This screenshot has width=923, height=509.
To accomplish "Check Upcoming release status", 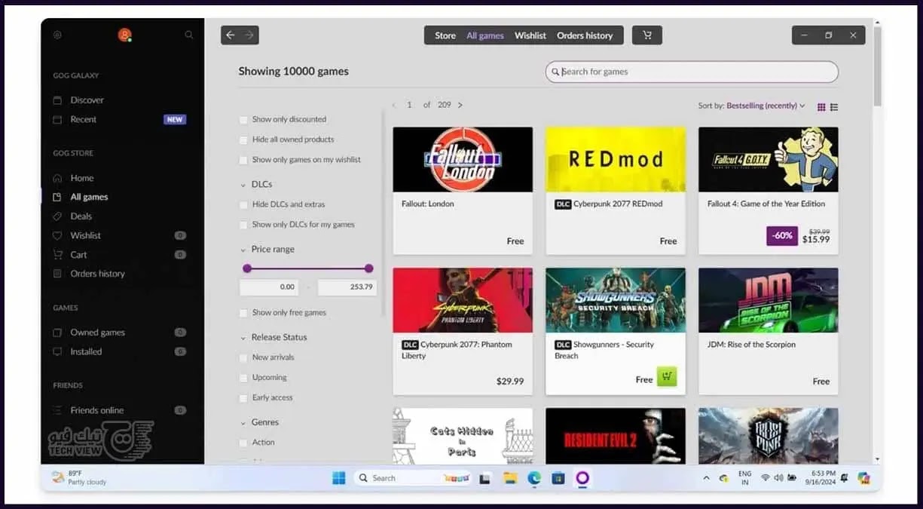I will point(243,378).
